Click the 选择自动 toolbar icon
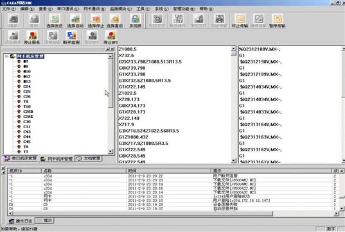This screenshot has width=345, height=232. coord(75,19)
